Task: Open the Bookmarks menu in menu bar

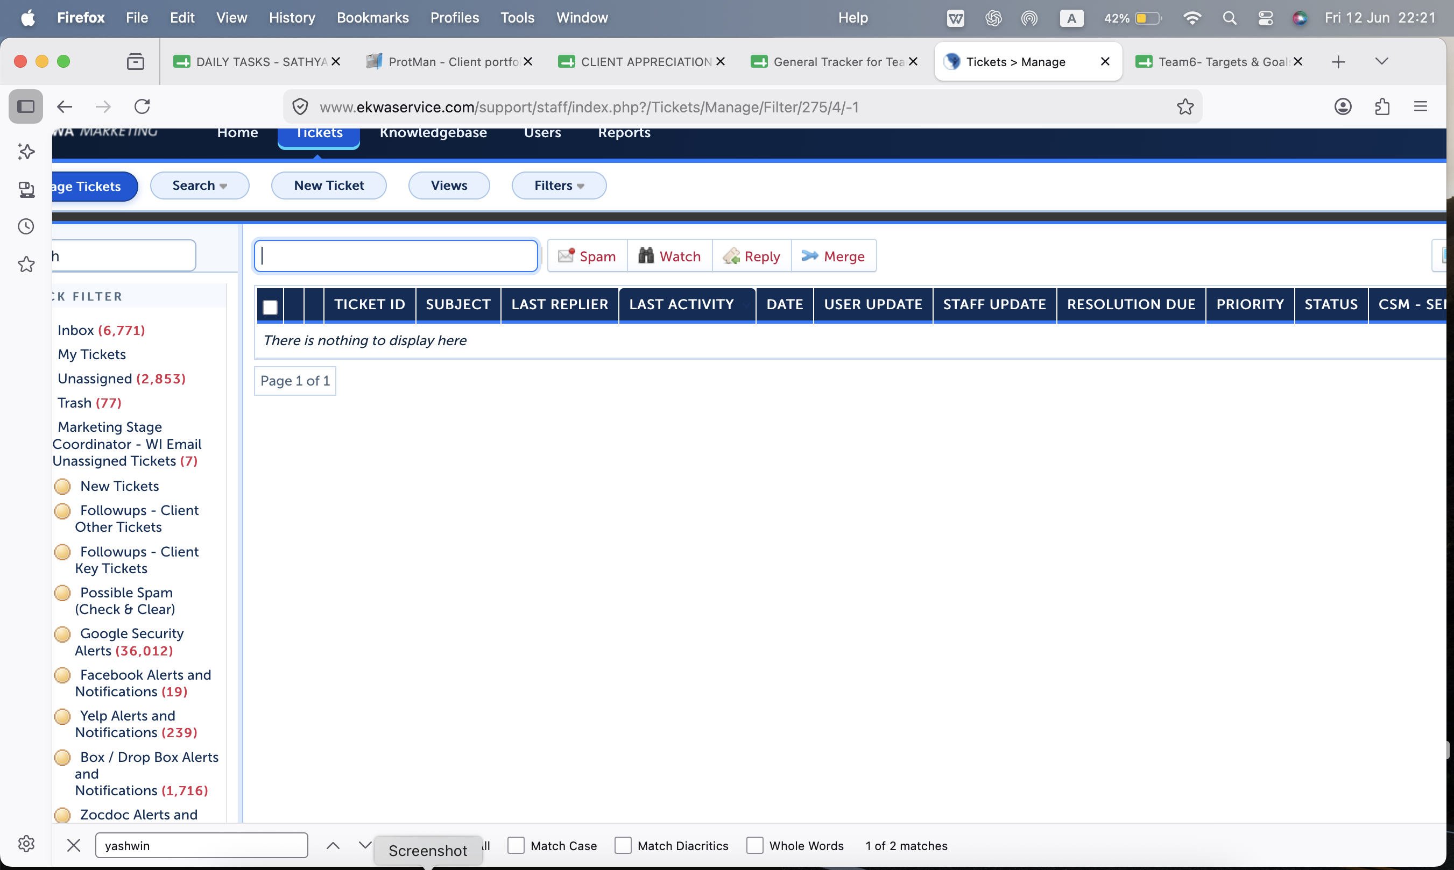Action: click(372, 18)
